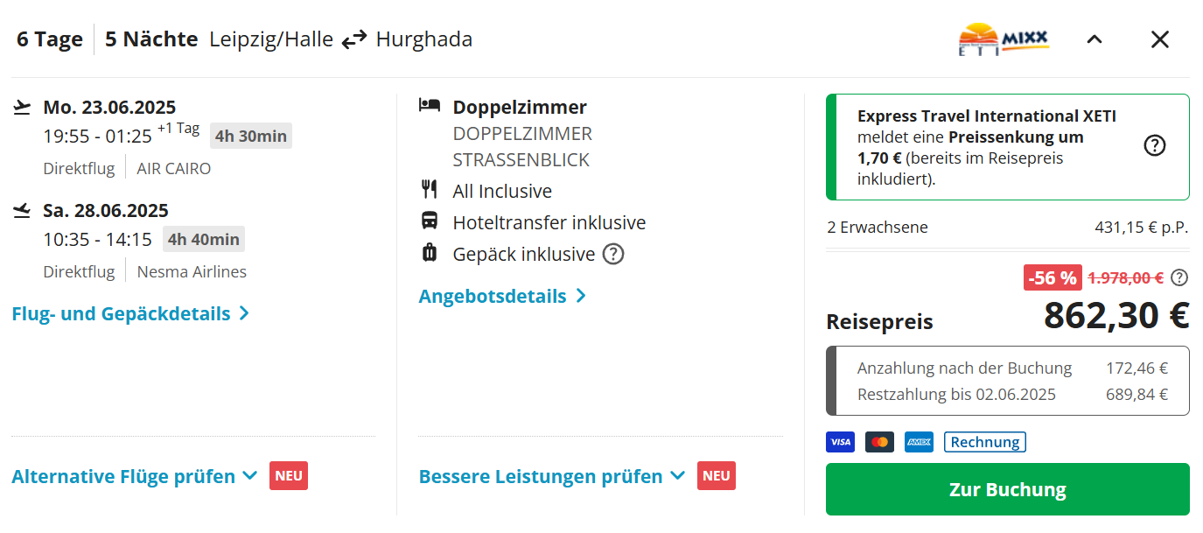
Task: Click the American Express payment icon
Action: (919, 442)
